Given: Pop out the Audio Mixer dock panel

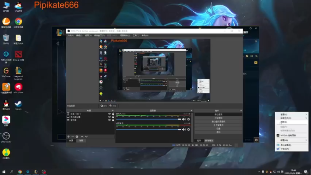Looking at the screenshot, I should click(x=191, y=110).
